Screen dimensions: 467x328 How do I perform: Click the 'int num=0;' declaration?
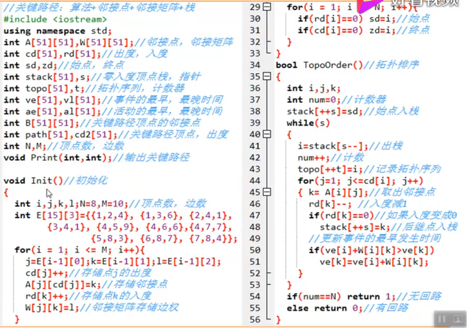(x=314, y=100)
